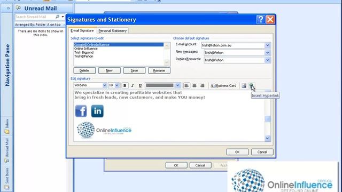The image size is (342, 192).
Task: Click the search magnifier in Unread Mail
Action: click(57, 17)
